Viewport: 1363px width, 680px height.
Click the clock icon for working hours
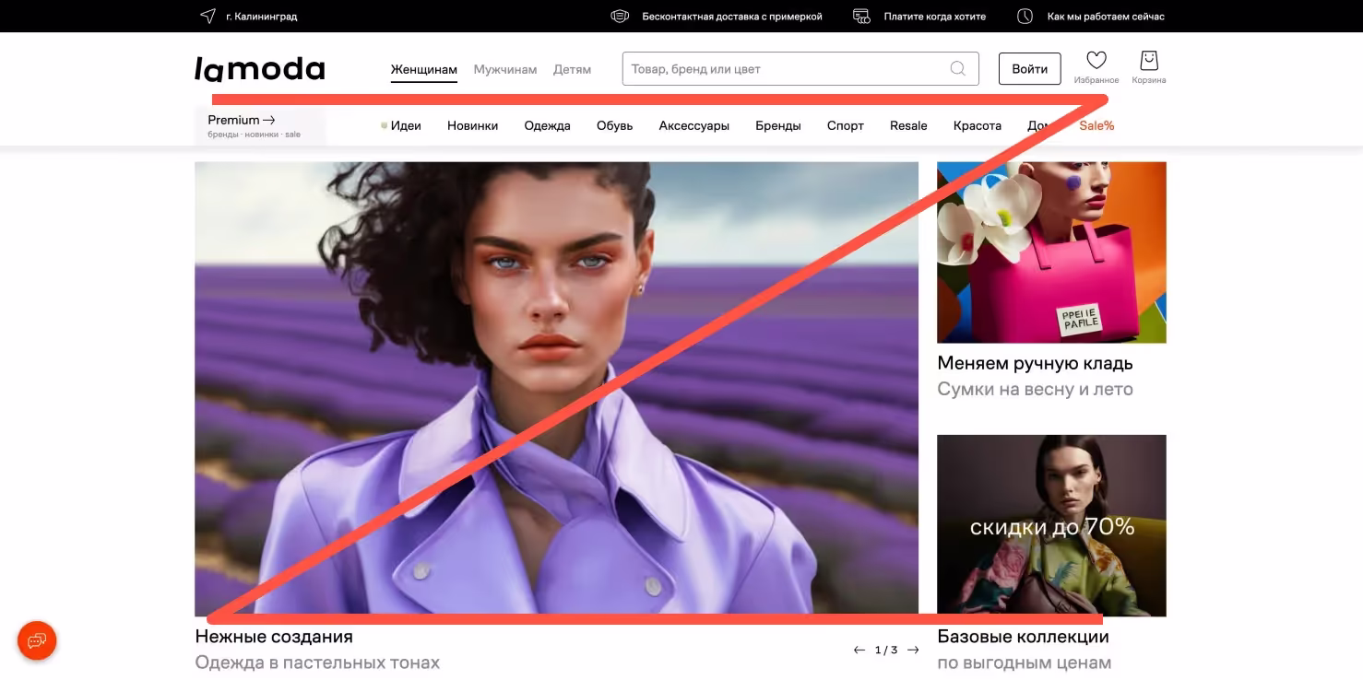pyautogui.click(x=1025, y=17)
